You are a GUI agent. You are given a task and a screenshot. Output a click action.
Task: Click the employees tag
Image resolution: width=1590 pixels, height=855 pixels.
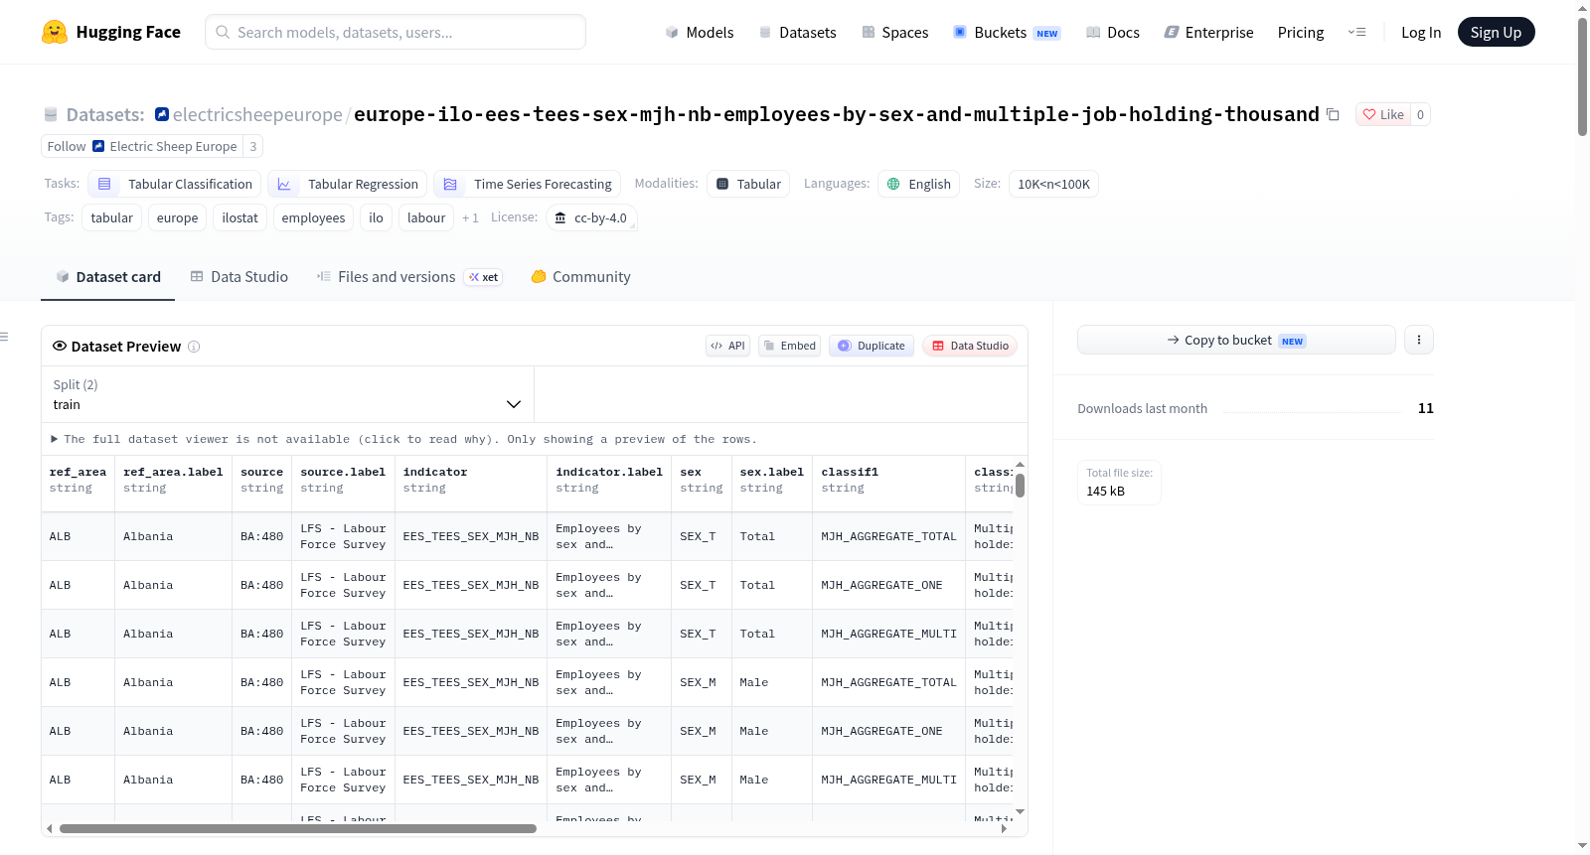[x=313, y=217]
